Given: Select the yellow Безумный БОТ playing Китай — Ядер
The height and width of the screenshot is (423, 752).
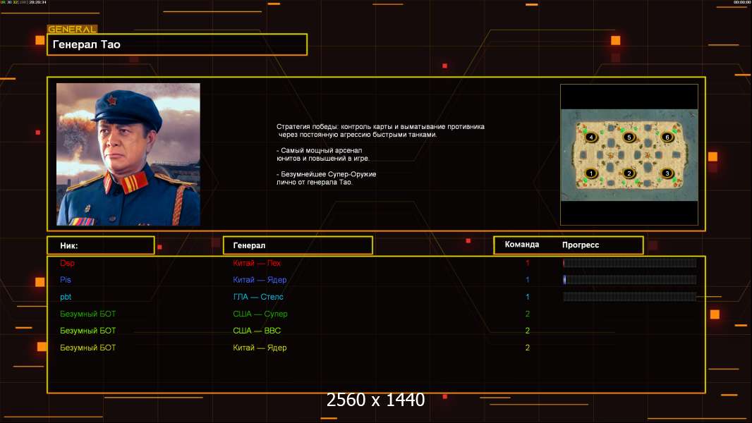Looking at the screenshot, I should point(87,348).
